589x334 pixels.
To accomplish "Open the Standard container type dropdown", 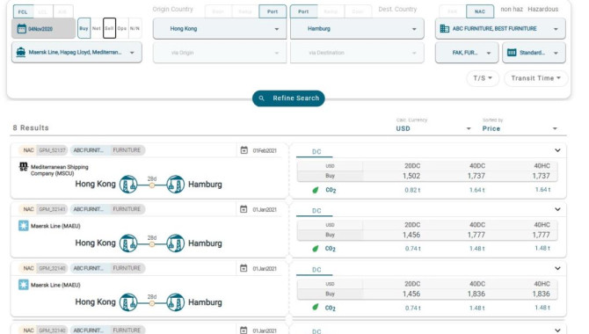I will [534, 53].
